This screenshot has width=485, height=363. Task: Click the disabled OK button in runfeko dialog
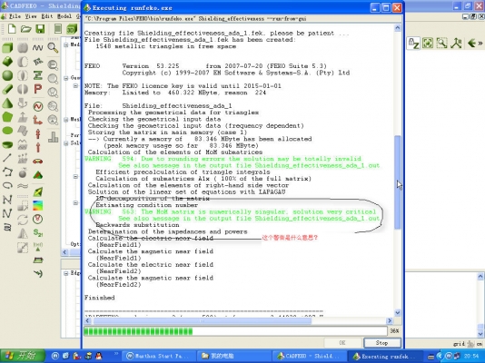coord(342,343)
